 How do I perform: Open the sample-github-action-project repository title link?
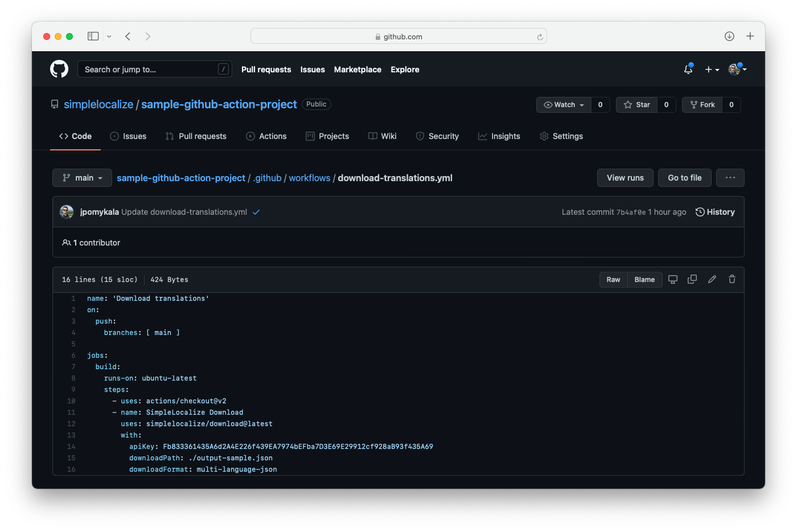pyautogui.click(x=219, y=104)
